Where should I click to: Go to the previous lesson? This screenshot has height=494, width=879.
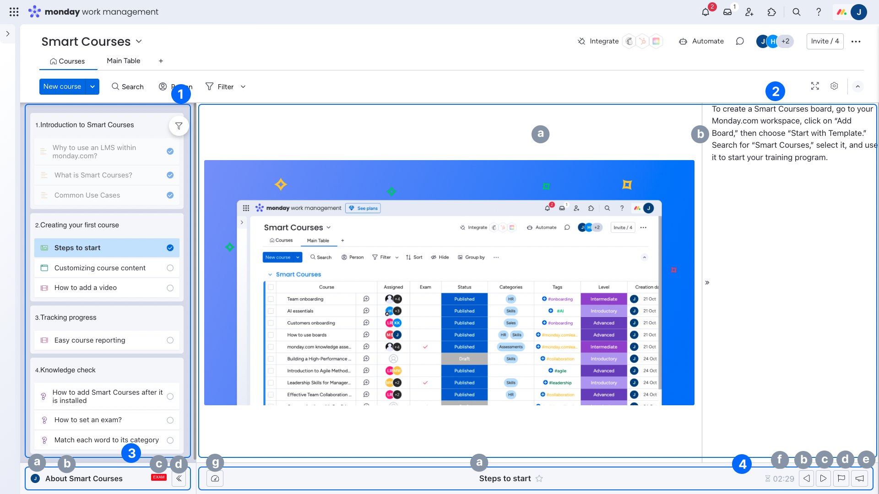[807, 478]
